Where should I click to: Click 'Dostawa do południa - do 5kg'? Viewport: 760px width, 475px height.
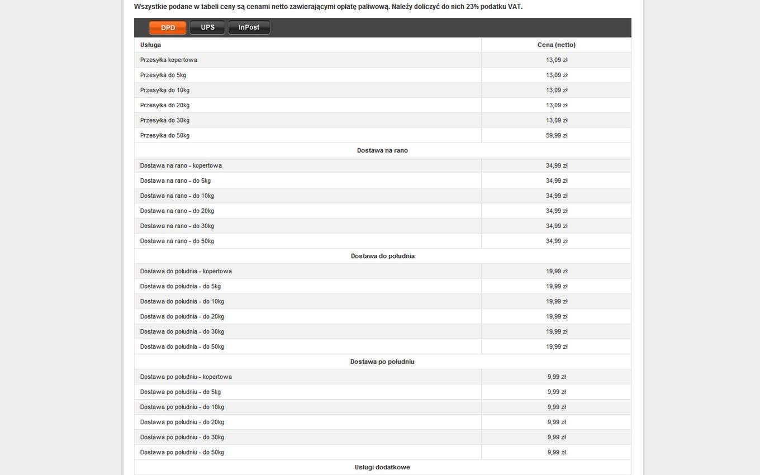pyautogui.click(x=180, y=286)
